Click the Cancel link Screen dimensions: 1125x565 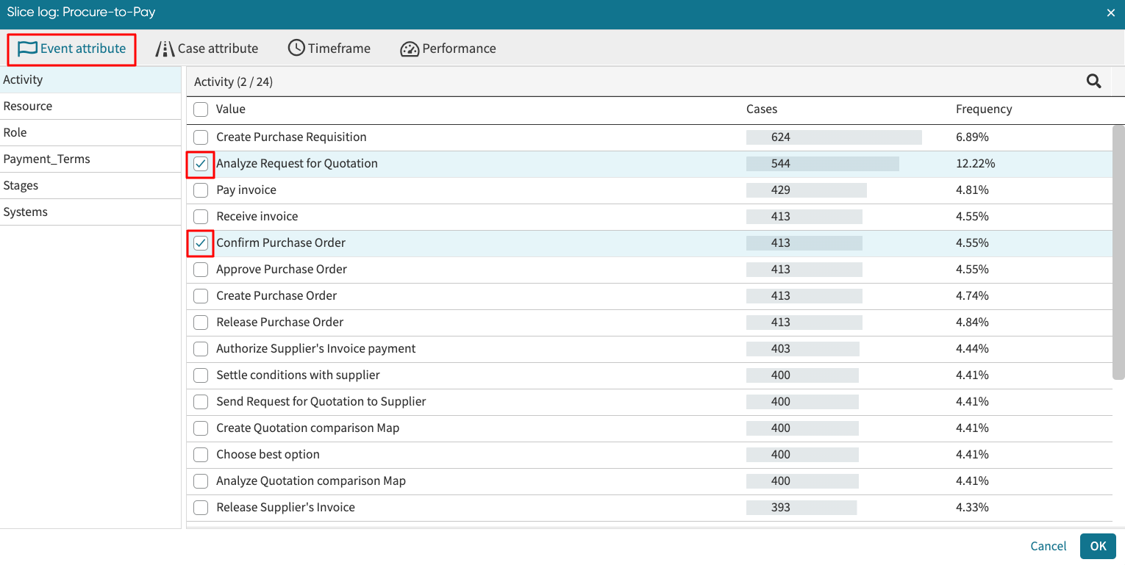click(x=1048, y=546)
